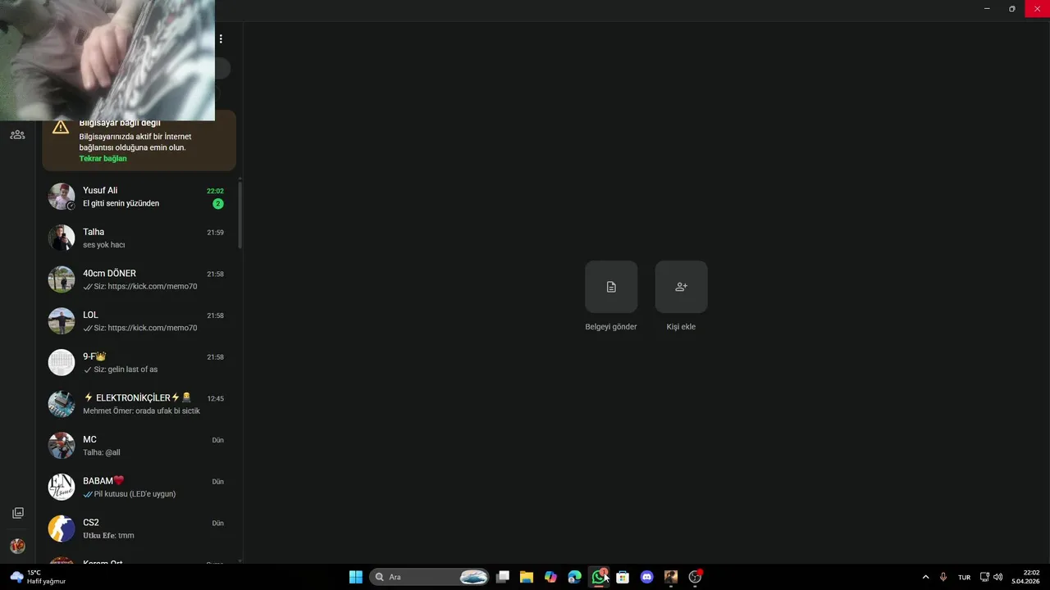
Task: Open the Communities icon in left sidebar
Action: click(17, 134)
